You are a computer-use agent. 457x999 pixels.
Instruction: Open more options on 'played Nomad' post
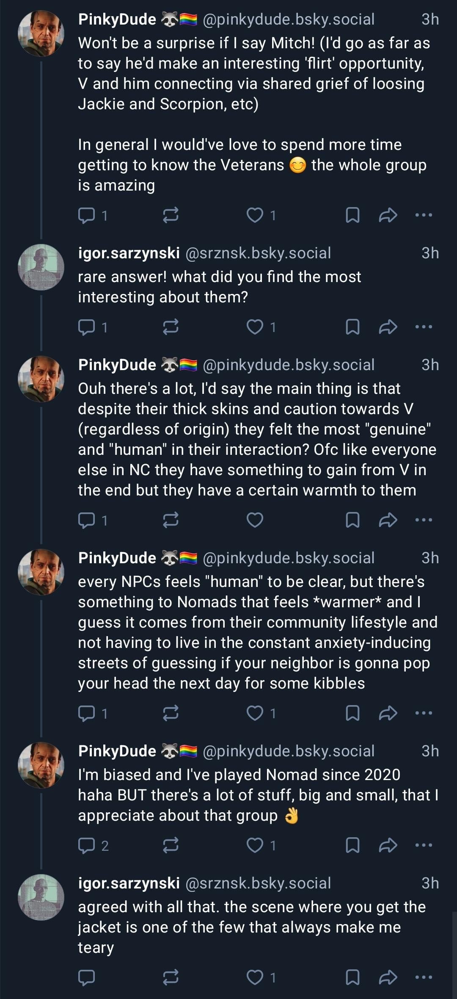pos(424,845)
